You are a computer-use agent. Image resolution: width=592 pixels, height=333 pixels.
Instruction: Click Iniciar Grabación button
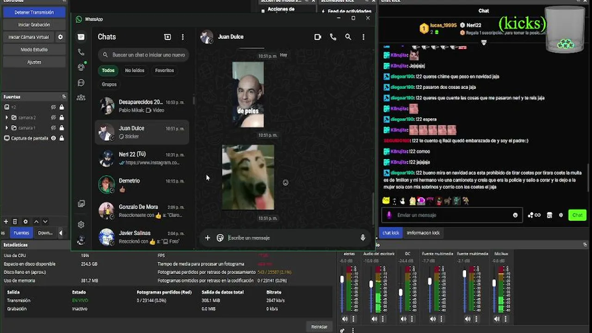pos(34,25)
